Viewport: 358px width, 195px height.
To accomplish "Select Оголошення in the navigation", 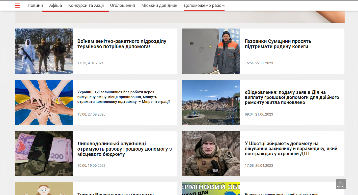I will [123, 5].
